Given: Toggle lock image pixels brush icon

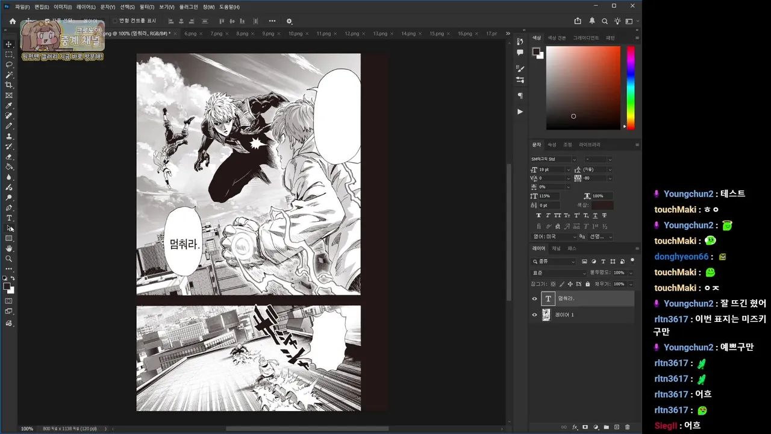Looking at the screenshot, I should [x=561, y=284].
